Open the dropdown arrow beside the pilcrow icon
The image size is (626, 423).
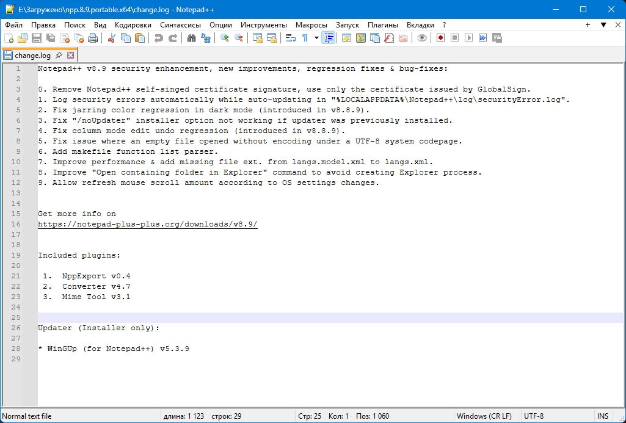(316, 38)
